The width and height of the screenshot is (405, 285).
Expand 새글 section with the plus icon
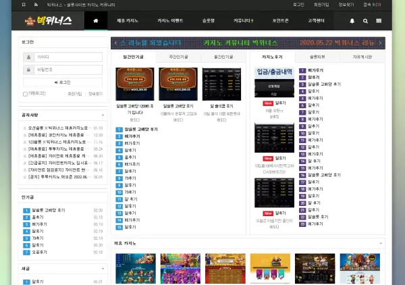point(103,269)
